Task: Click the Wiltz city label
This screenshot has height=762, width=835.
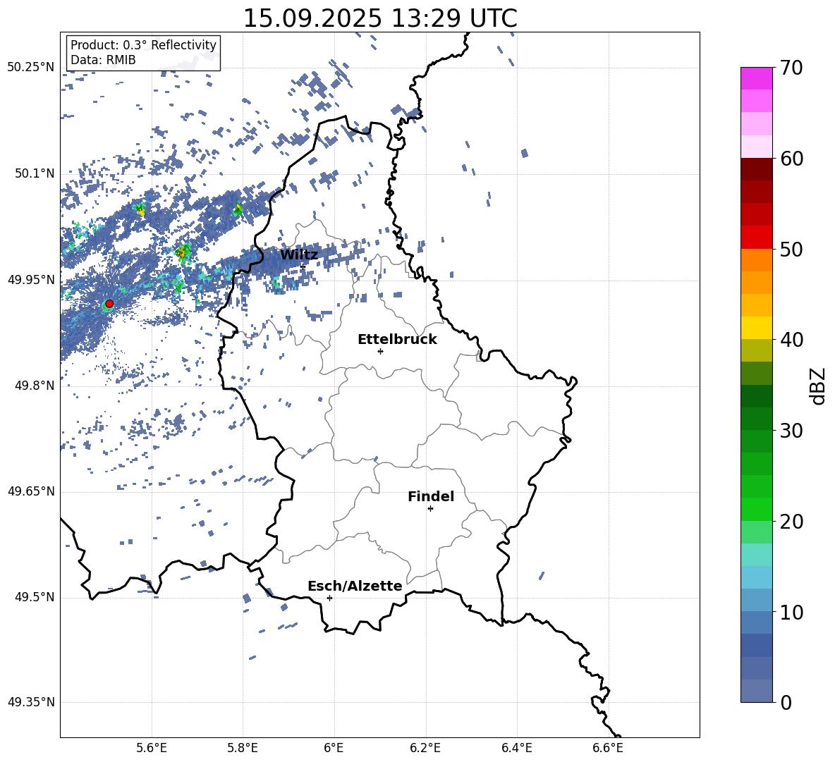Action: click(299, 255)
